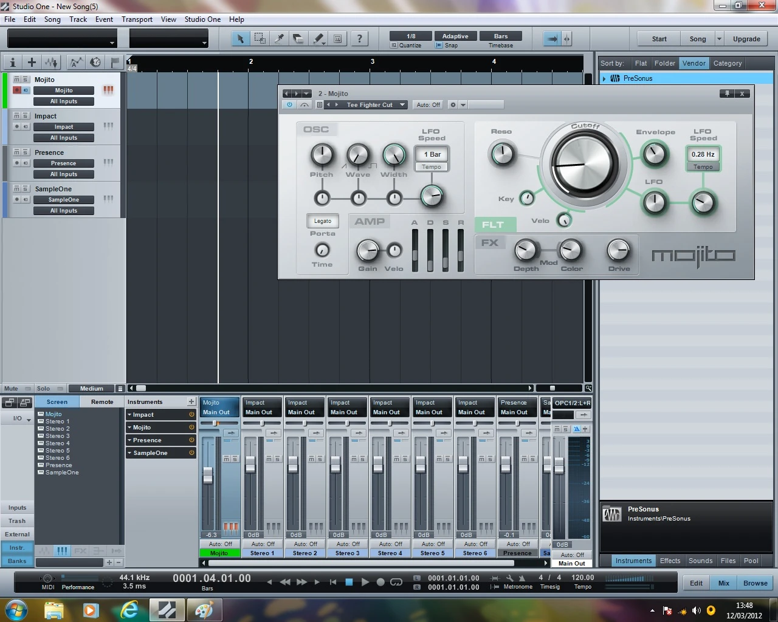Toggle the Loop transport button
Screen dimensions: 778x622
tap(396, 582)
